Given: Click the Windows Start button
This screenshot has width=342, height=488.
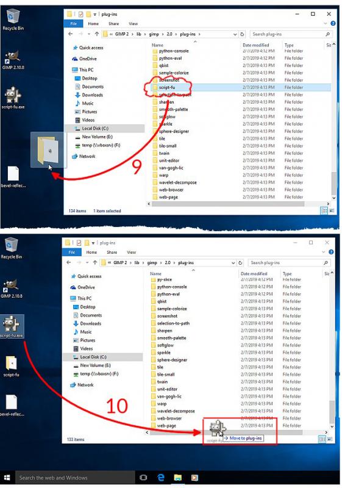Looking at the screenshot, I should point(7,478).
